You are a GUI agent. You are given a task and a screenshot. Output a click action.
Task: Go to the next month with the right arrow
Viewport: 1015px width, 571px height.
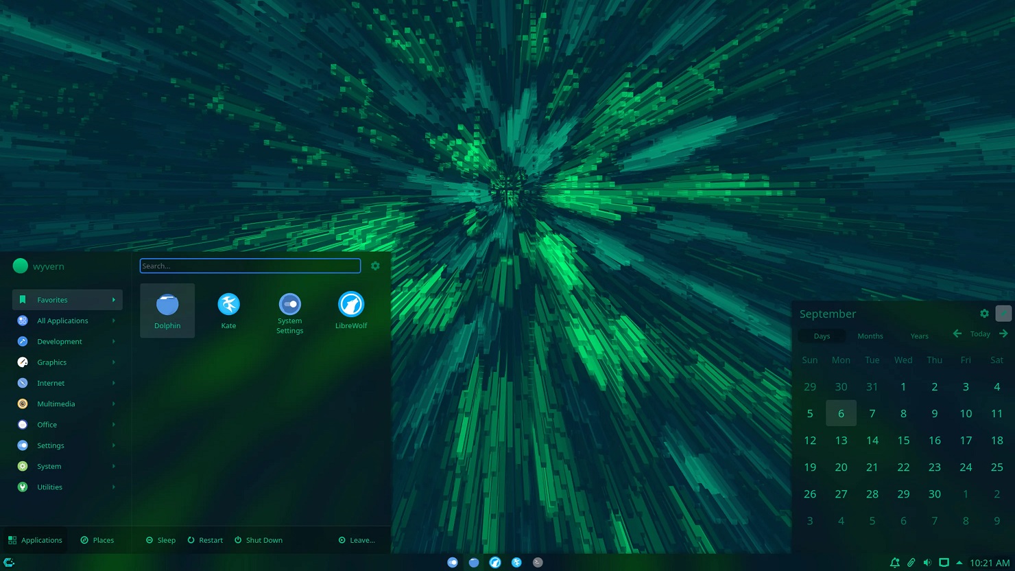pos(1003,334)
